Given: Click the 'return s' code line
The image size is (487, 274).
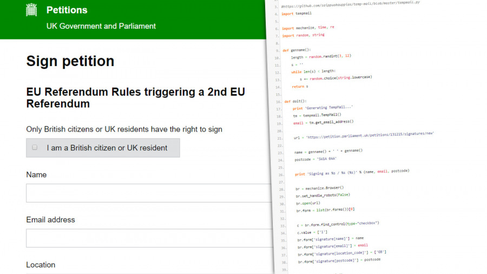Looking at the screenshot, I should [x=300, y=86].
